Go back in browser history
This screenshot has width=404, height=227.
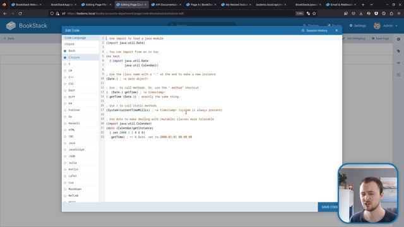5,13
